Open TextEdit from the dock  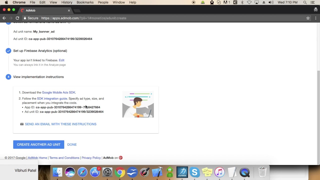tap(232, 172)
